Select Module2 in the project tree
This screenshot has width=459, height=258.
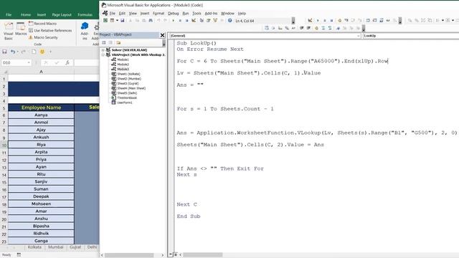(123, 64)
